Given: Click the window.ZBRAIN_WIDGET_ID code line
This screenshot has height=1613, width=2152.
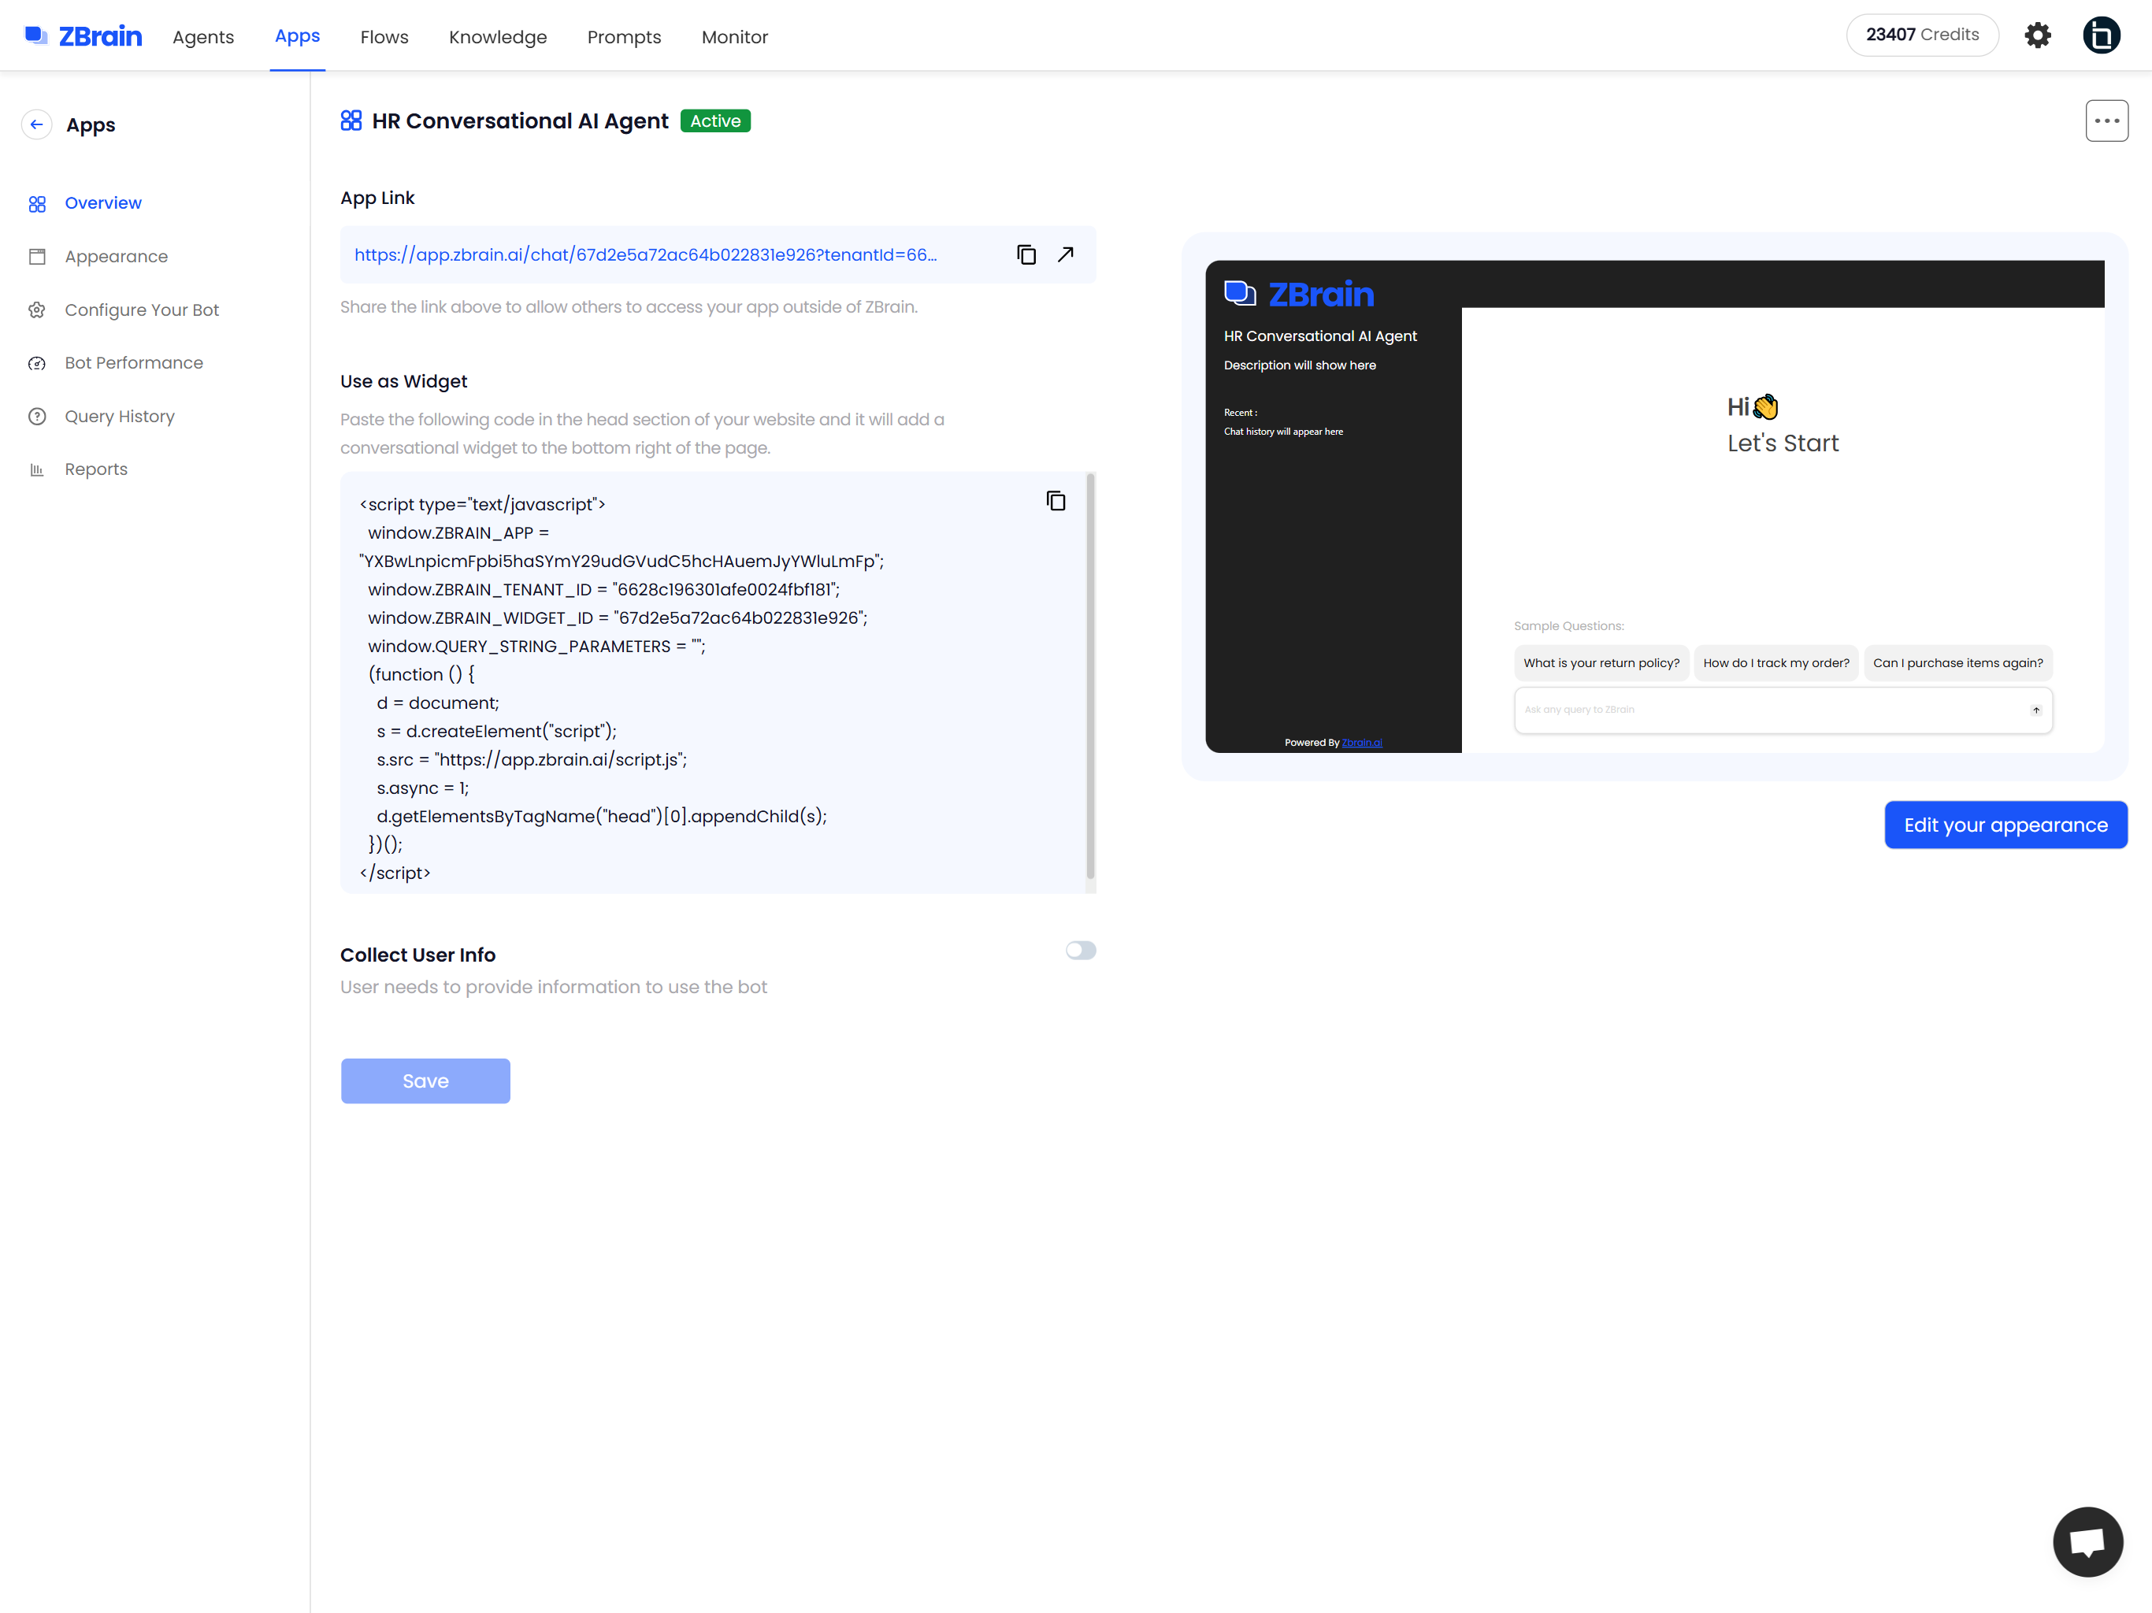Looking at the screenshot, I should pyautogui.click(x=617, y=617).
